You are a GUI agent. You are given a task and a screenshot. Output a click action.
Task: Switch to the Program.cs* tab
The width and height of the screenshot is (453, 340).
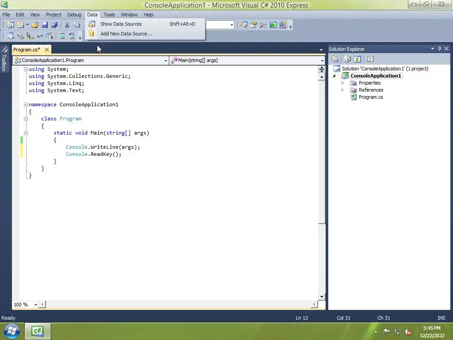click(27, 50)
